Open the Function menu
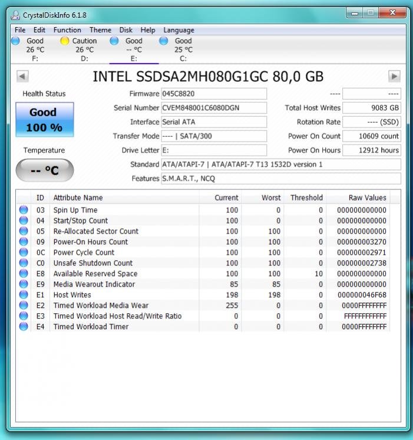The width and height of the screenshot is (413, 440). pyautogui.click(x=67, y=30)
